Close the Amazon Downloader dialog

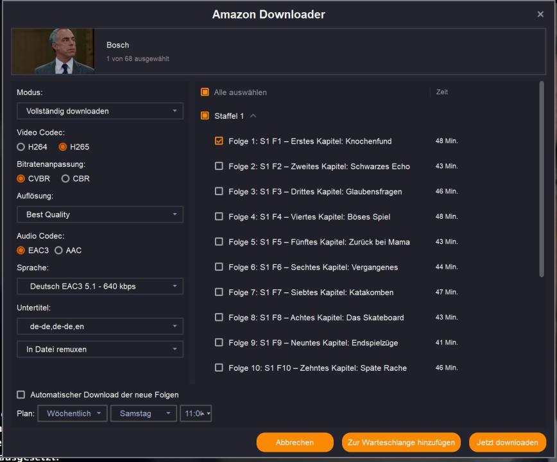540,15
